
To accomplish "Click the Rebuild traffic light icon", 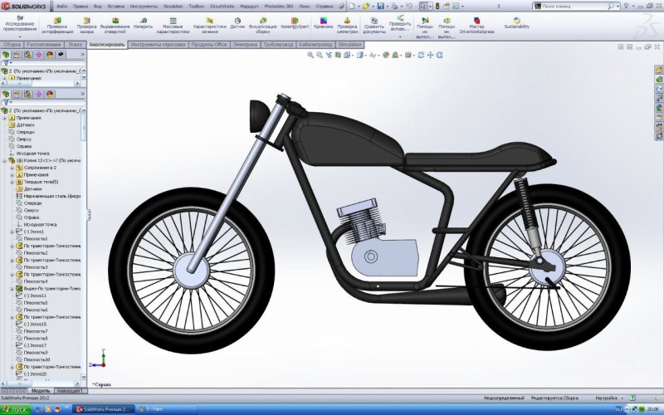I will pos(437,7).
